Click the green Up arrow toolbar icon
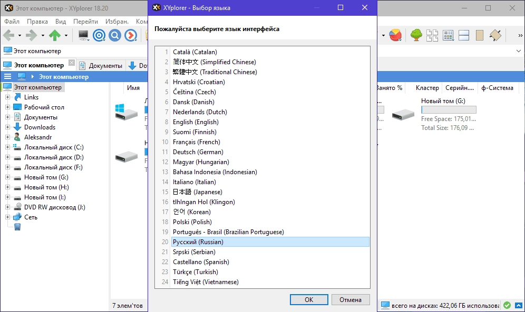The image size is (525, 312). (55, 35)
